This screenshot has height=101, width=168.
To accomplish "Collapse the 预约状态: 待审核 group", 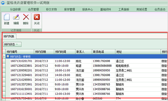I will (x=8, y=57).
